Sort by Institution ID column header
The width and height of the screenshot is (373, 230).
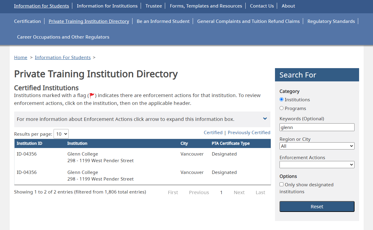[29, 143]
